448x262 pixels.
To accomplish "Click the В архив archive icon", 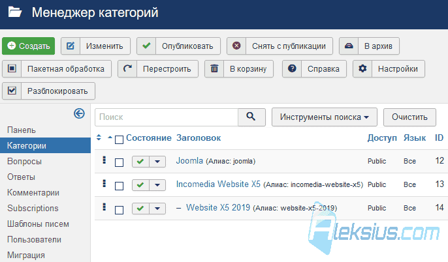I will coord(349,46).
